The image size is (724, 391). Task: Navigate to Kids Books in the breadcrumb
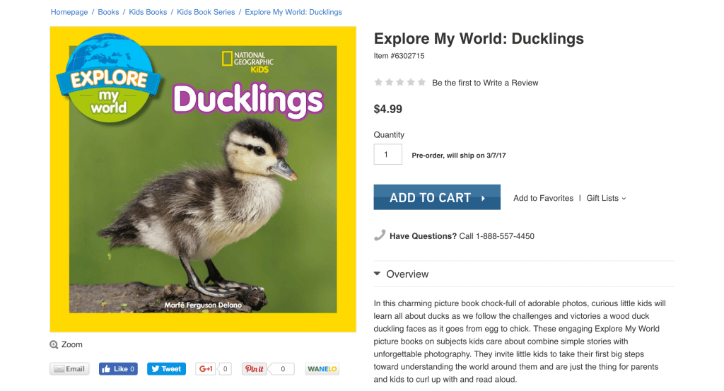click(x=148, y=12)
